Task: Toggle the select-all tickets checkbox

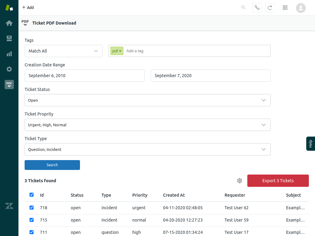Action: [x=31, y=195]
